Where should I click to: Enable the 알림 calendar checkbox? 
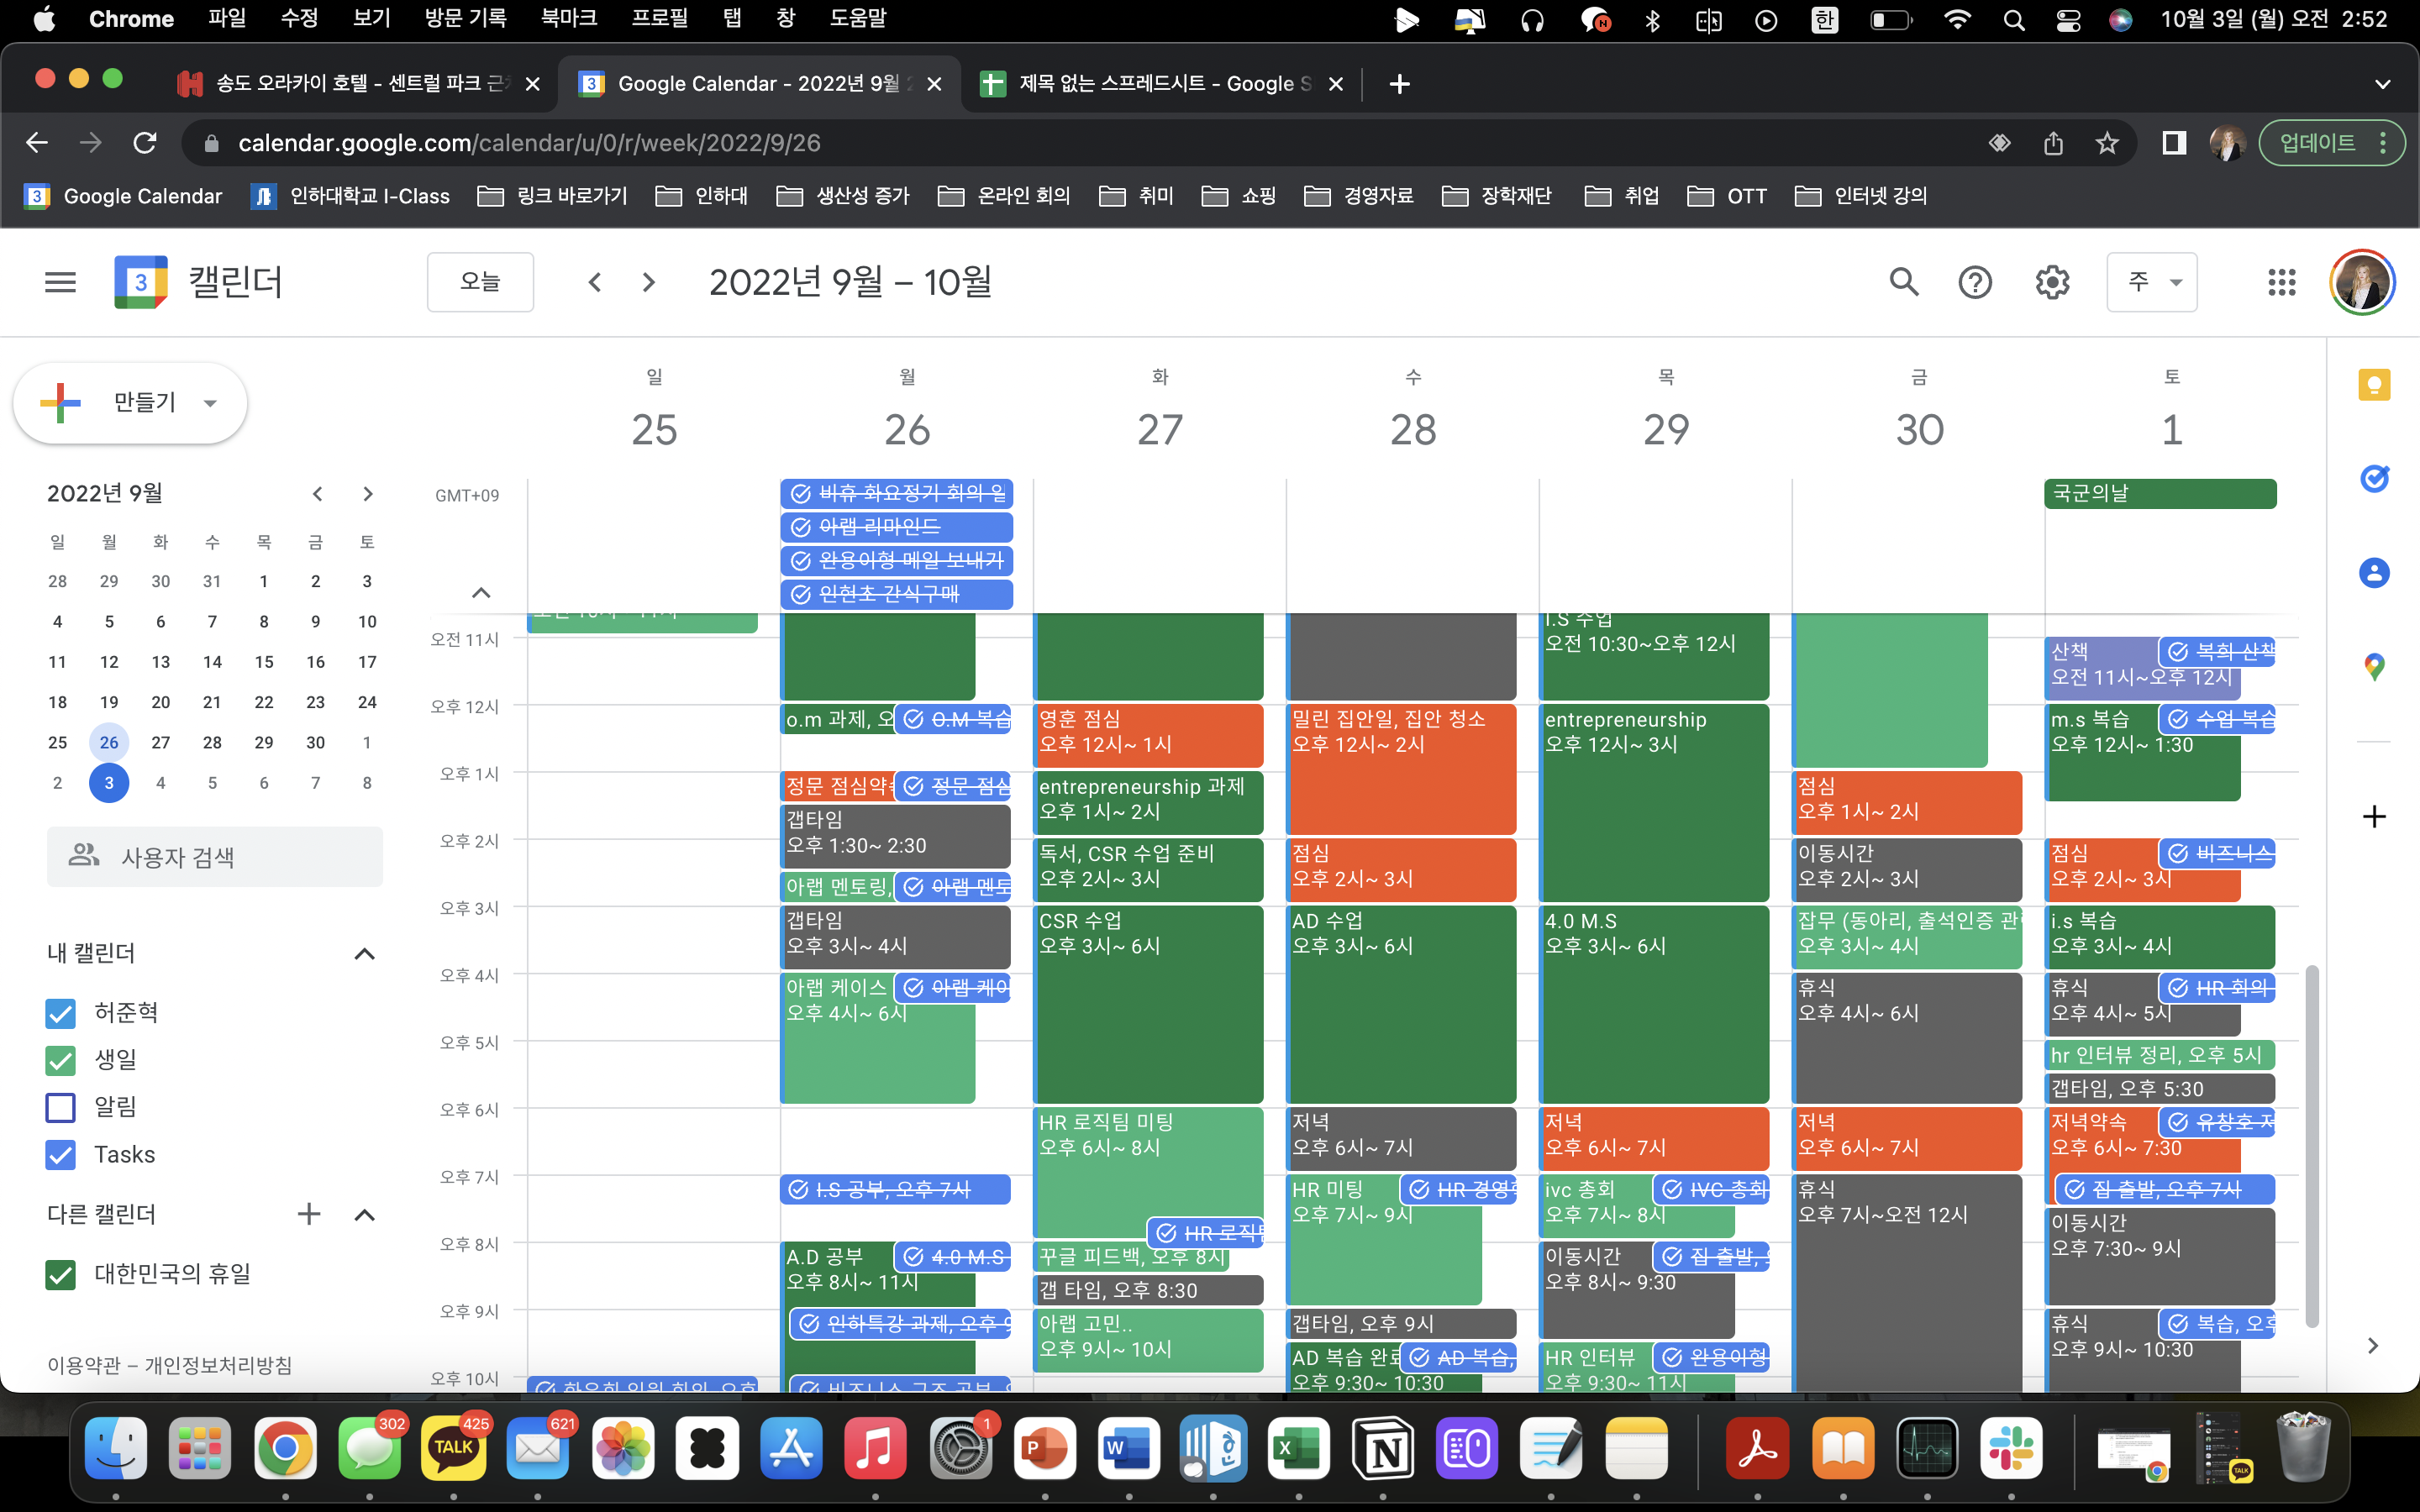tap(61, 1107)
